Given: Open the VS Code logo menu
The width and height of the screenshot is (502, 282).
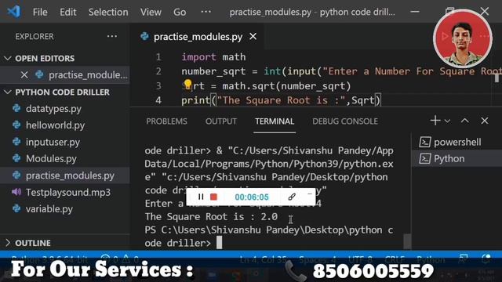Looking at the screenshot, I should [14, 12].
